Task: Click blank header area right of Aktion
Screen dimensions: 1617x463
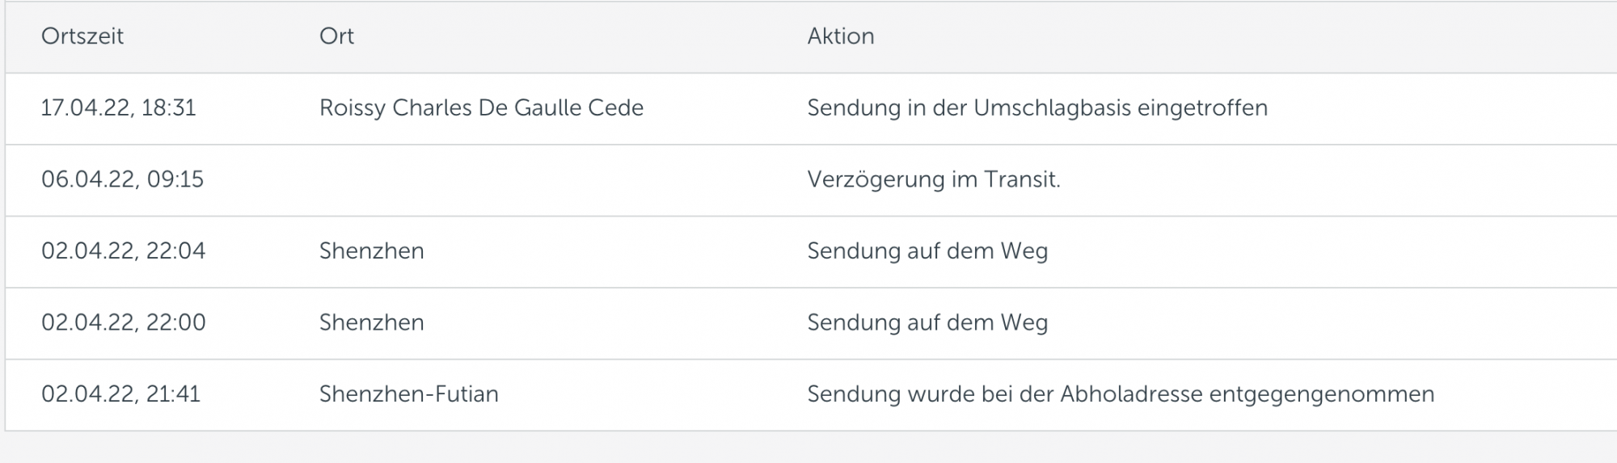Action: point(1253,36)
